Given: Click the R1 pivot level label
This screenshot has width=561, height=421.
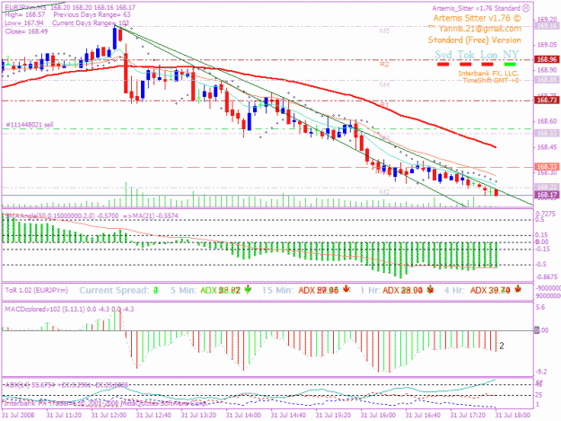Looking at the screenshot, I should (x=384, y=104).
